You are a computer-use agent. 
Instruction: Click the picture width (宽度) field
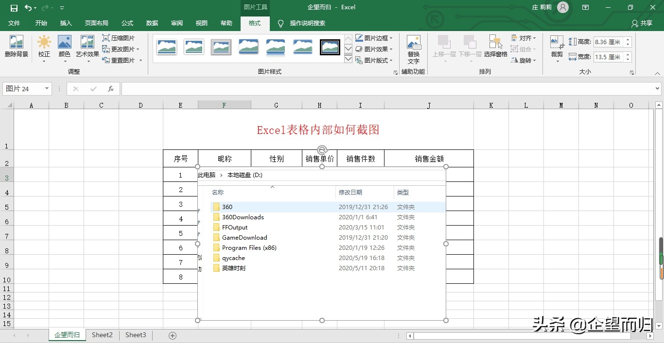[608, 57]
